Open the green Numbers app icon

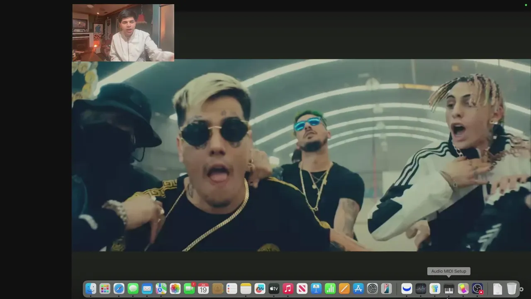[330, 289]
